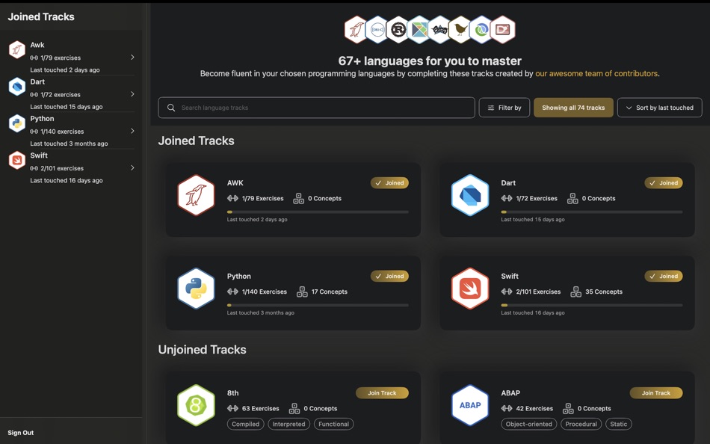Click the large Python icon on its card
This screenshot has height=444, width=710.
click(196, 289)
